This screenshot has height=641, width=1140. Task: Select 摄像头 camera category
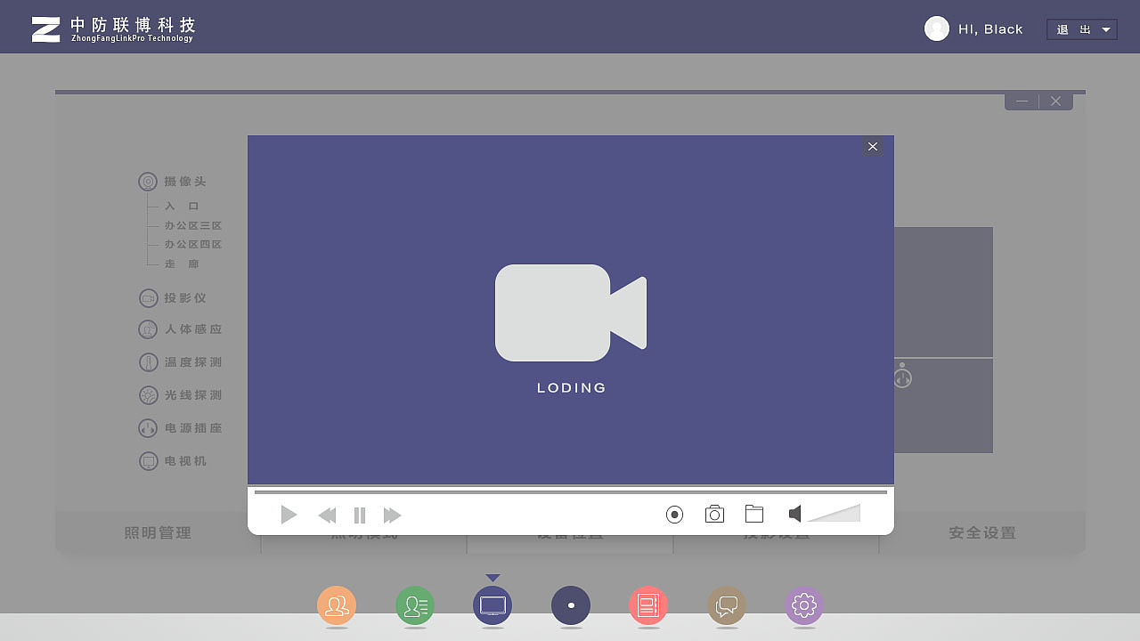pos(185,182)
